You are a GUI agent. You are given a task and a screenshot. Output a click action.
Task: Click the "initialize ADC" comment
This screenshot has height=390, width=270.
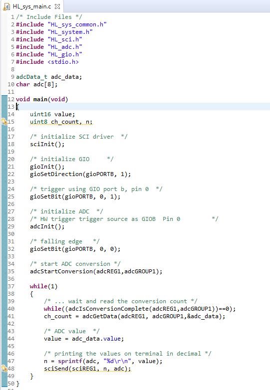click(66, 211)
